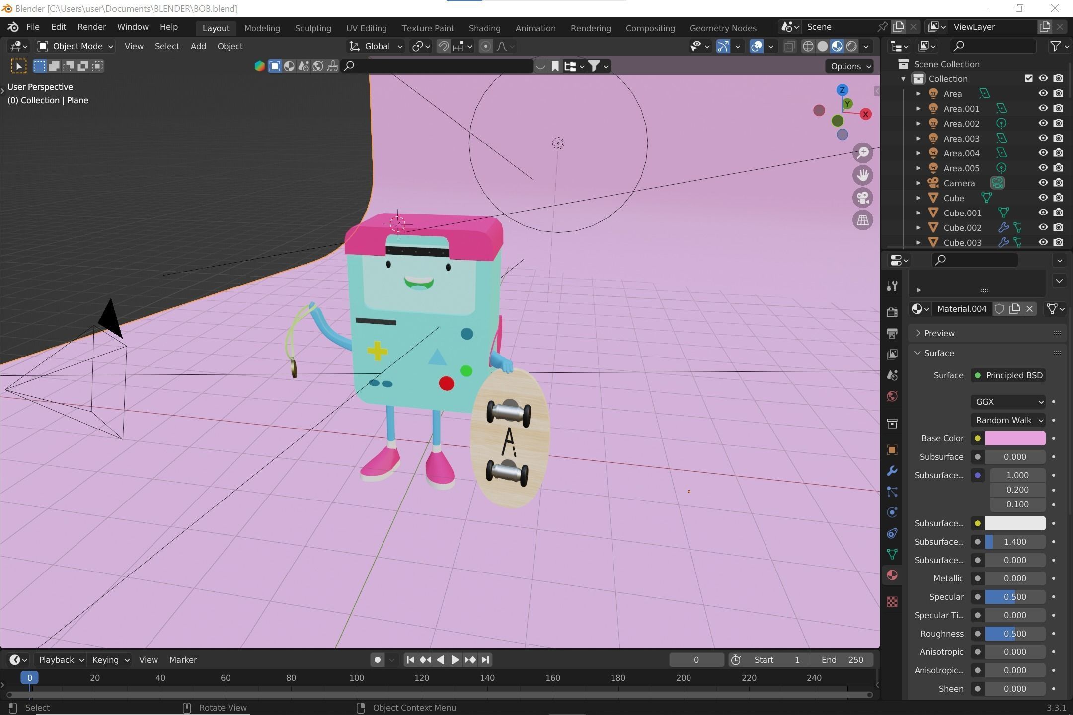This screenshot has width=1073, height=715.
Task: Open the Texture properties tab
Action: [892, 602]
